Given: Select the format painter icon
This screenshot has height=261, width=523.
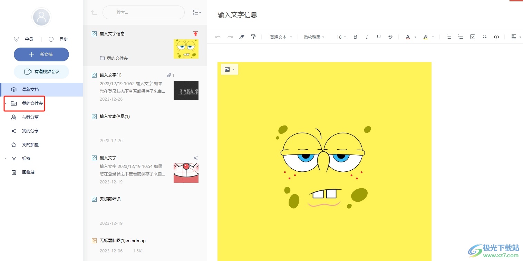Looking at the screenshot, I should (x=253, y=37).
